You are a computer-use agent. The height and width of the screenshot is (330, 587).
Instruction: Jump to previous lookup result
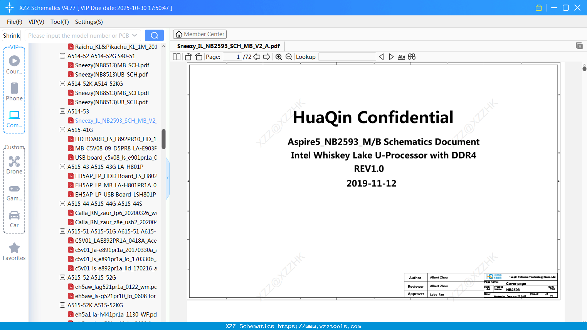(381, 57)
